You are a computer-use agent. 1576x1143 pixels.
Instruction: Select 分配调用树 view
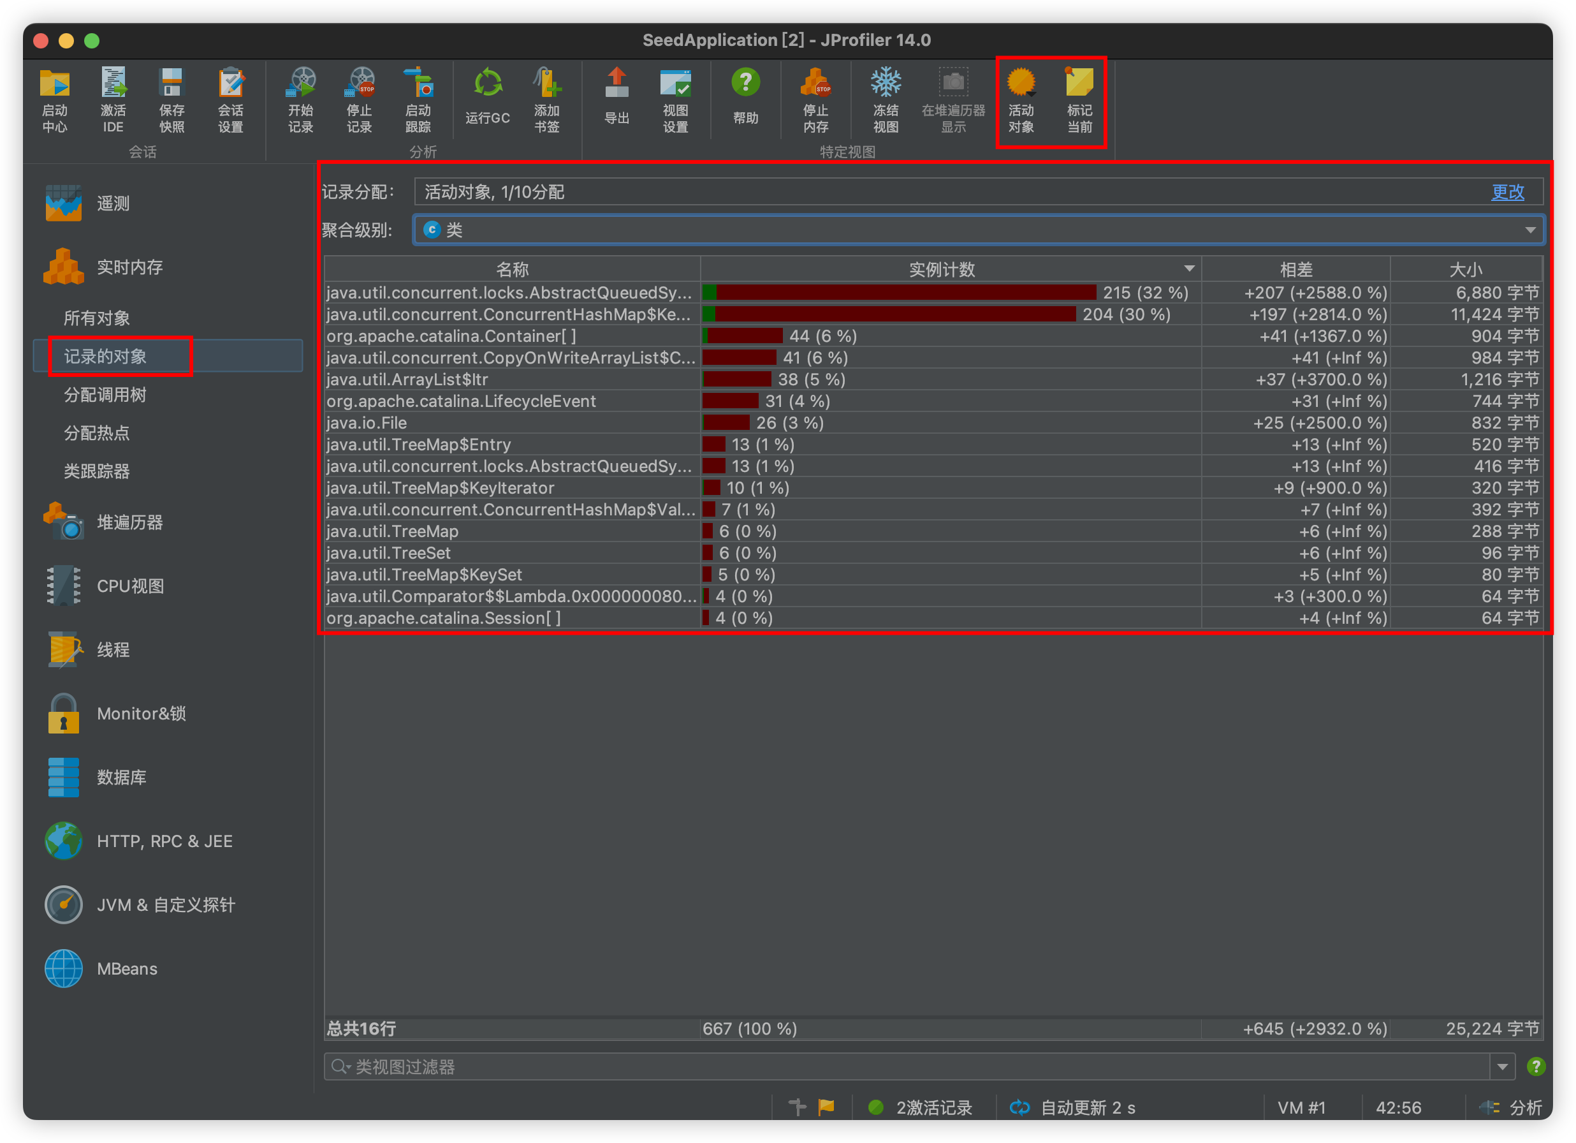point(105,394)
